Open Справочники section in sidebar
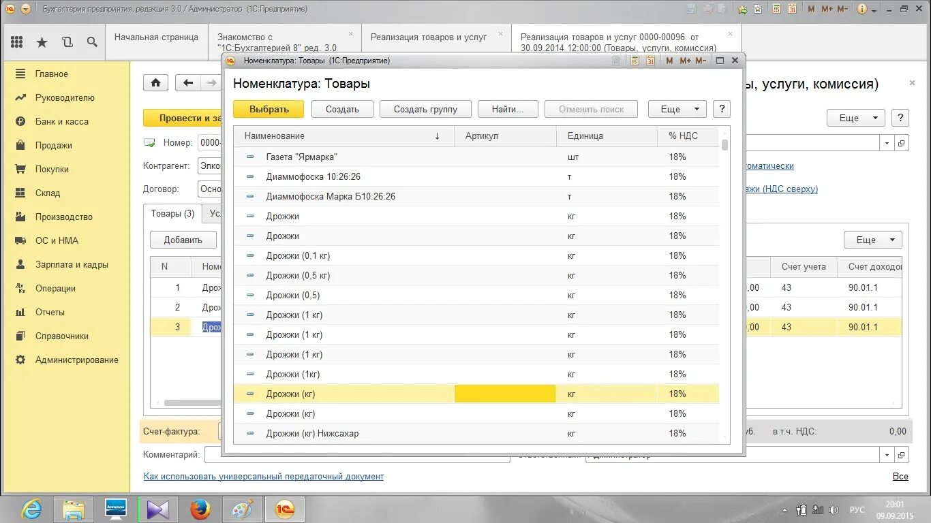This screenshot has height=523, width=931. (x=62, y=336)
